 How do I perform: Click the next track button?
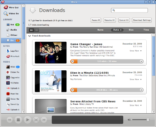point(44,120)
